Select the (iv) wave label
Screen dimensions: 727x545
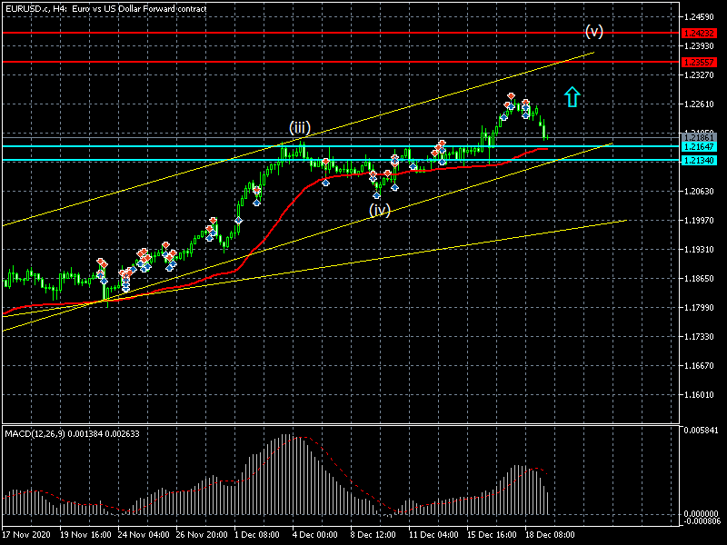coord(380,210)
